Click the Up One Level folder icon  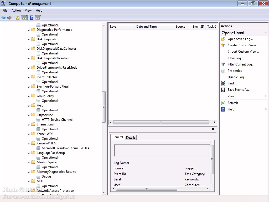point(17,18)
